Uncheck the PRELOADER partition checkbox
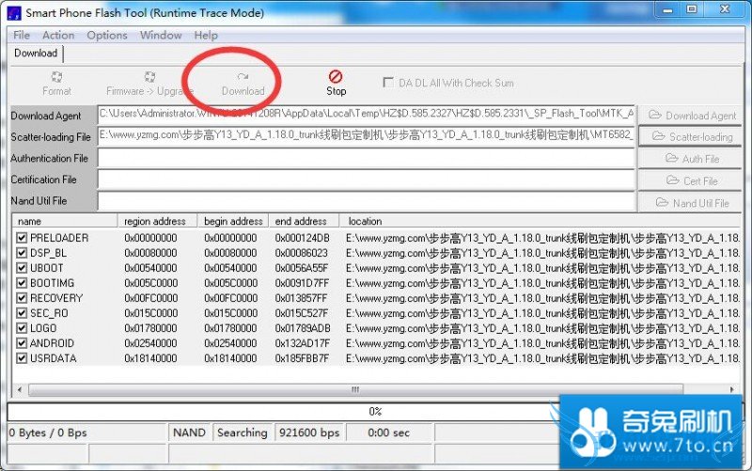This screenshot has width=752, height=471. point(22,238)
